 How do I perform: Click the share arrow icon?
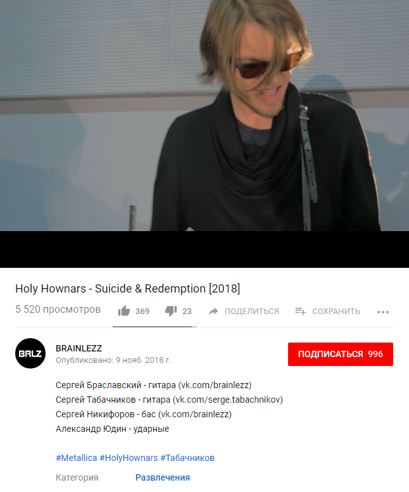213,312
